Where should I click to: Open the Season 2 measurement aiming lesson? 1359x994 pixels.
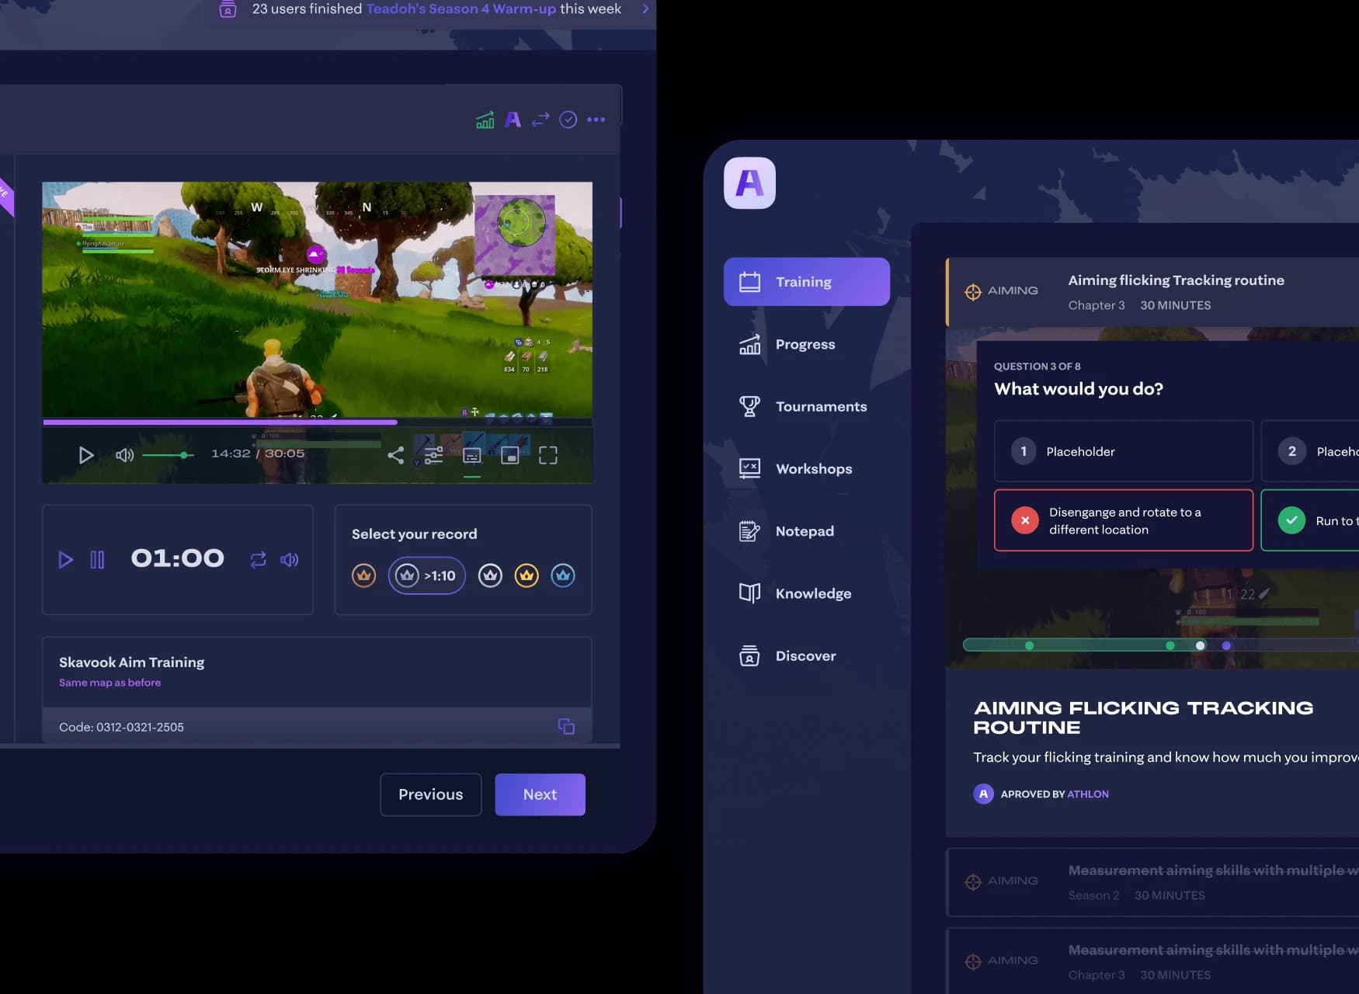pyautogui.click(x=1152, y=882)
